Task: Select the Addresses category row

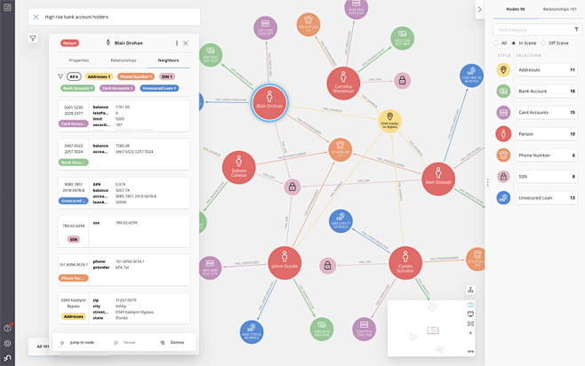Action: click(x=547, y=69)
